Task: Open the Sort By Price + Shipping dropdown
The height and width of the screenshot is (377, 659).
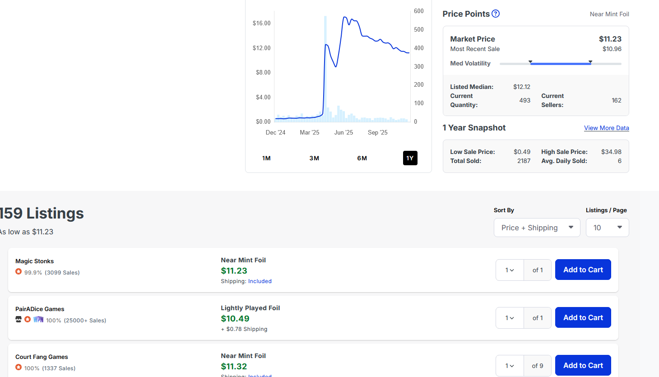Action: [x=537, y=228]
